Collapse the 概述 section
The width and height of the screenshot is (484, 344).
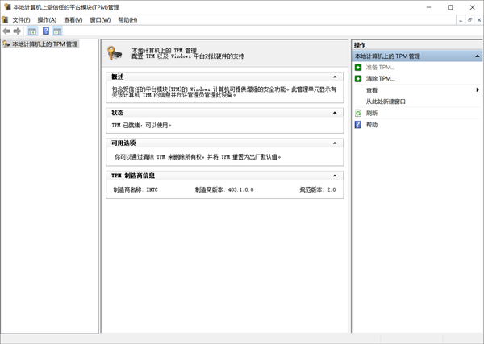[335, 77]
